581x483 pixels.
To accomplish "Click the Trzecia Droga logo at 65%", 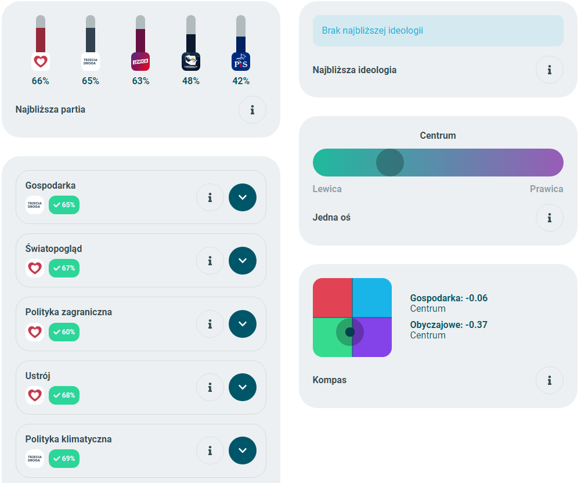I will pyautogui.click(x=91, y=62).
